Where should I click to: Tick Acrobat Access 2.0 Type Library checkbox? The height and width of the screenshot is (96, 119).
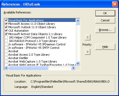[6, 55]
